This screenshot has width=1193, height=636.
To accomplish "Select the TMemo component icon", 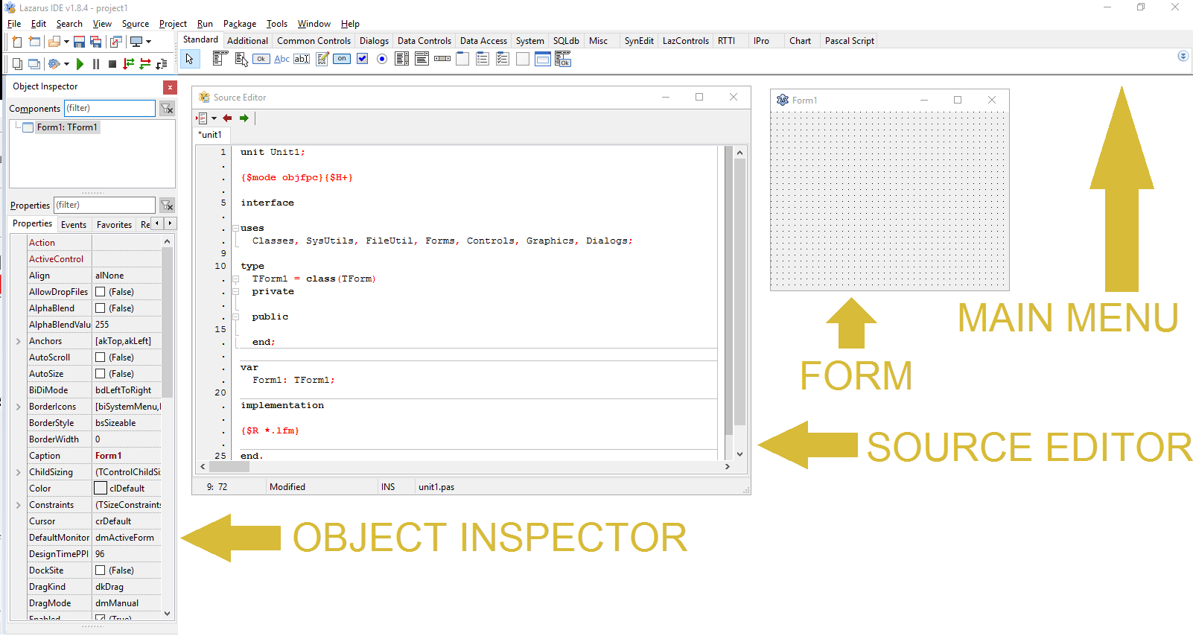I will (322, 59).
